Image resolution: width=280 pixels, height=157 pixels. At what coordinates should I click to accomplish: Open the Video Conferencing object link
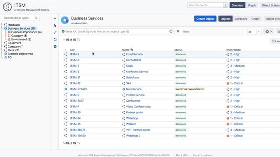pyautogui.click(x=138, y=106)
